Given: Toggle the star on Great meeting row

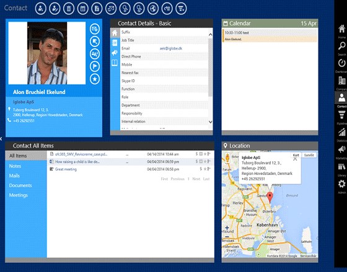Looking at the screenshot, I should coord(205,169).
